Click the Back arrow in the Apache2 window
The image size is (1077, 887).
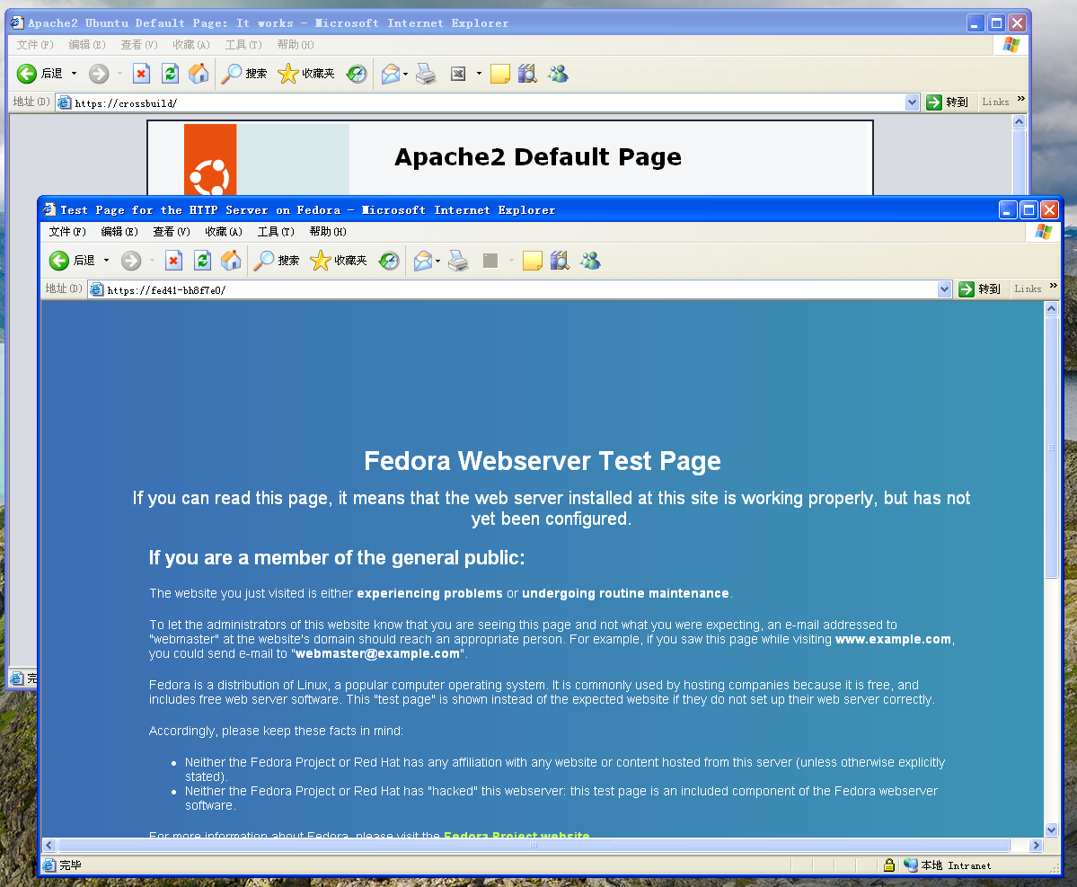coord(27,74)
